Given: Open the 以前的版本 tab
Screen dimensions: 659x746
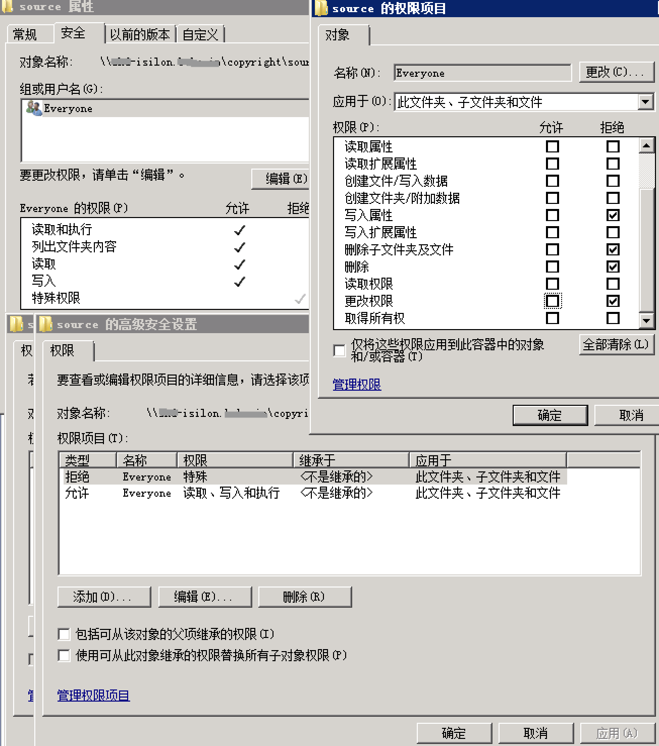Looking at the screenshot, I should 140,34.
